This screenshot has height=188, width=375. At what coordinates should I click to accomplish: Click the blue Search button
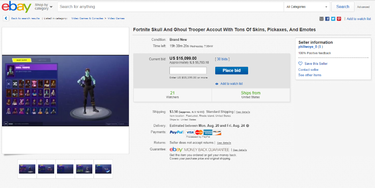click(342, 7)
